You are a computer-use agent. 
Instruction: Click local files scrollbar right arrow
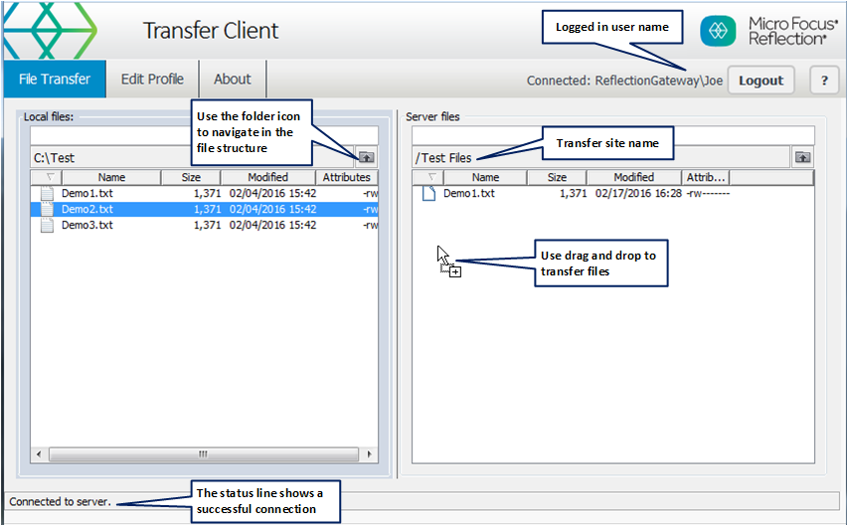[370, 454]
